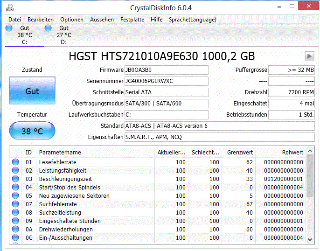Select Neu zugewiesene Sektoren parameter name
320x251 pixels.
click(x=74, y=195)
